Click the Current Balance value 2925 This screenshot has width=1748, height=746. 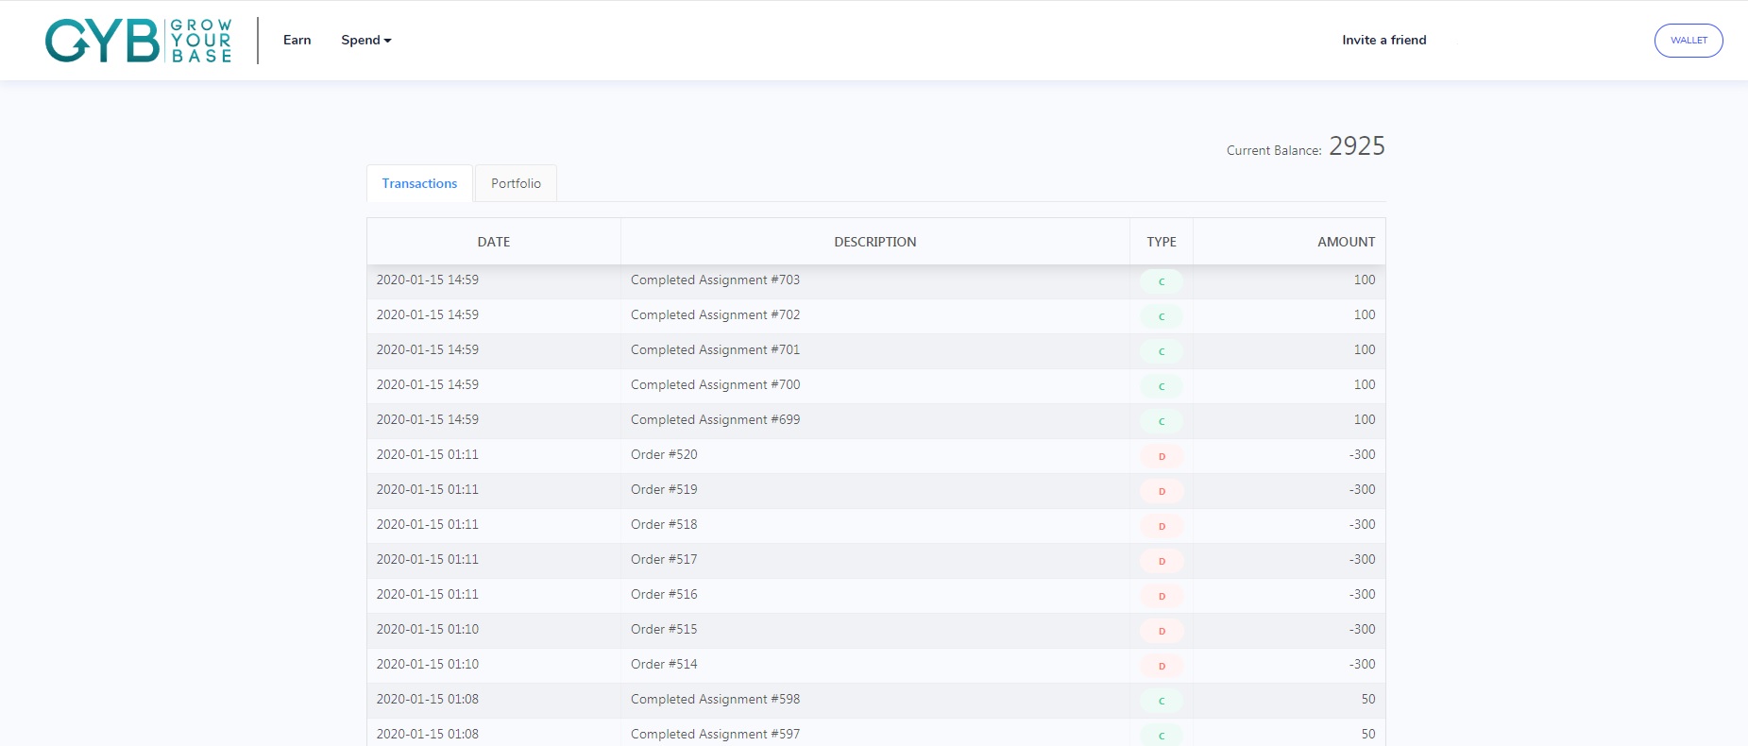click(x=1357, y=145)
